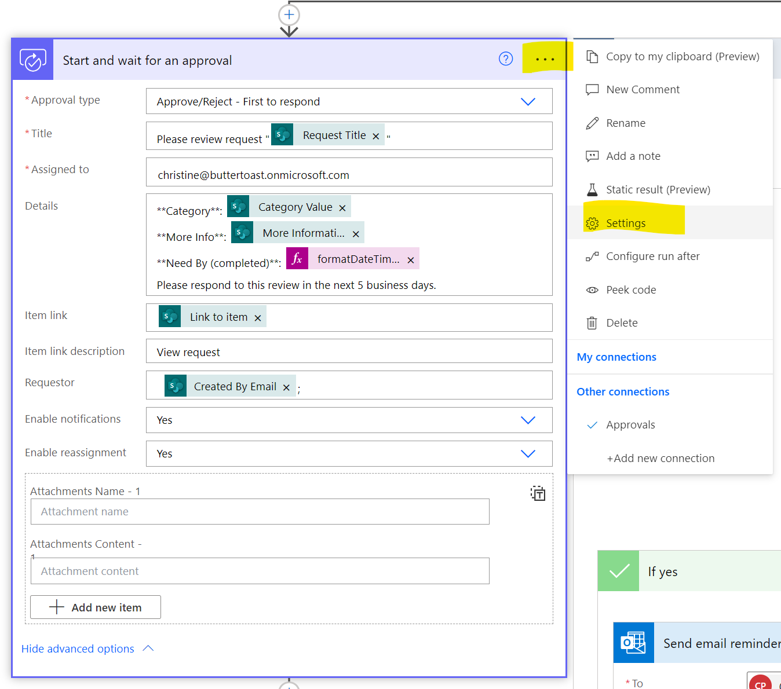Collapse advanced options via the chevron

click(x=149, y=648)
